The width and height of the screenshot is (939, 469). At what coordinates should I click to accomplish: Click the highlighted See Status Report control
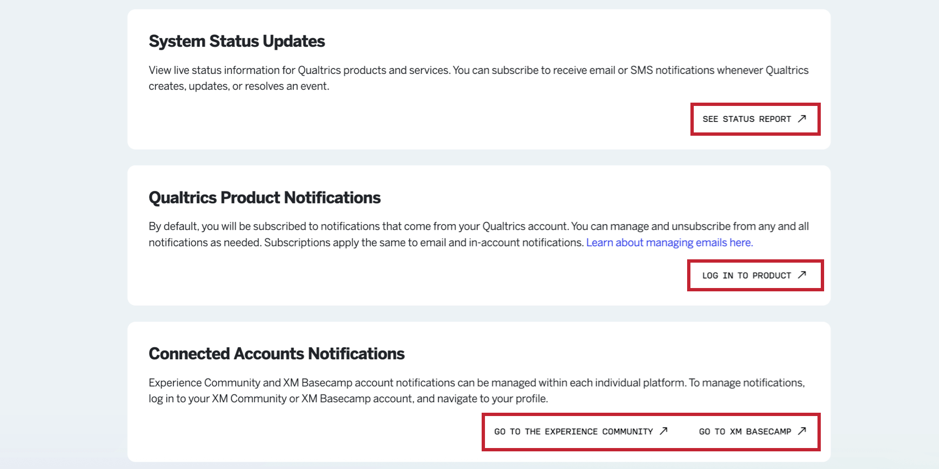coord(755,119)
